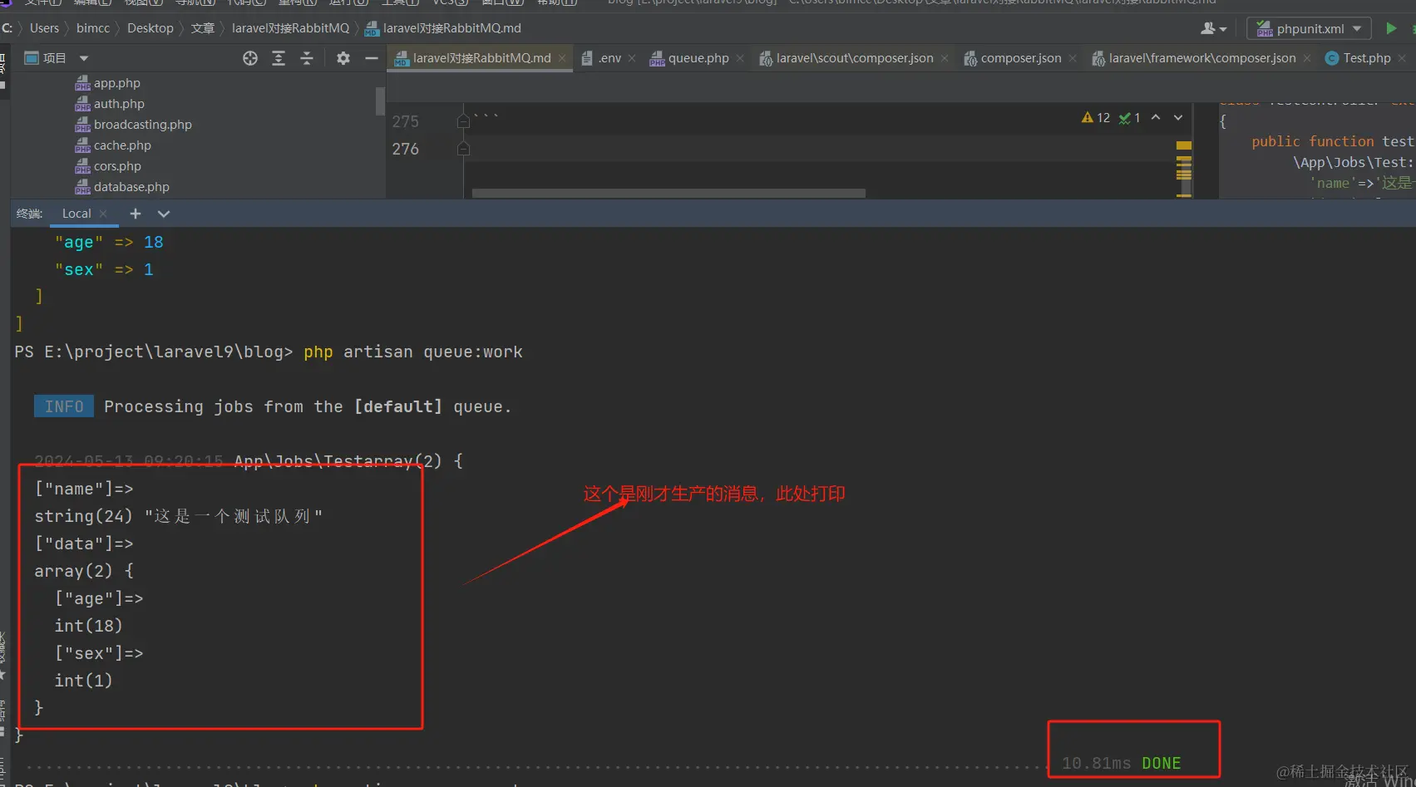Click the project panel vertical scrollbar
The image size is (1416, 787).
[x=380, y=101]
